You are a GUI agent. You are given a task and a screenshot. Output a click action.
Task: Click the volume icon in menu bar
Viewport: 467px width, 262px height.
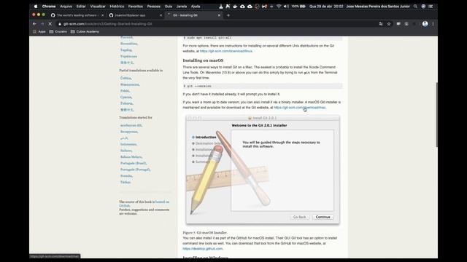pyautogui.click(x=286, y=7)
